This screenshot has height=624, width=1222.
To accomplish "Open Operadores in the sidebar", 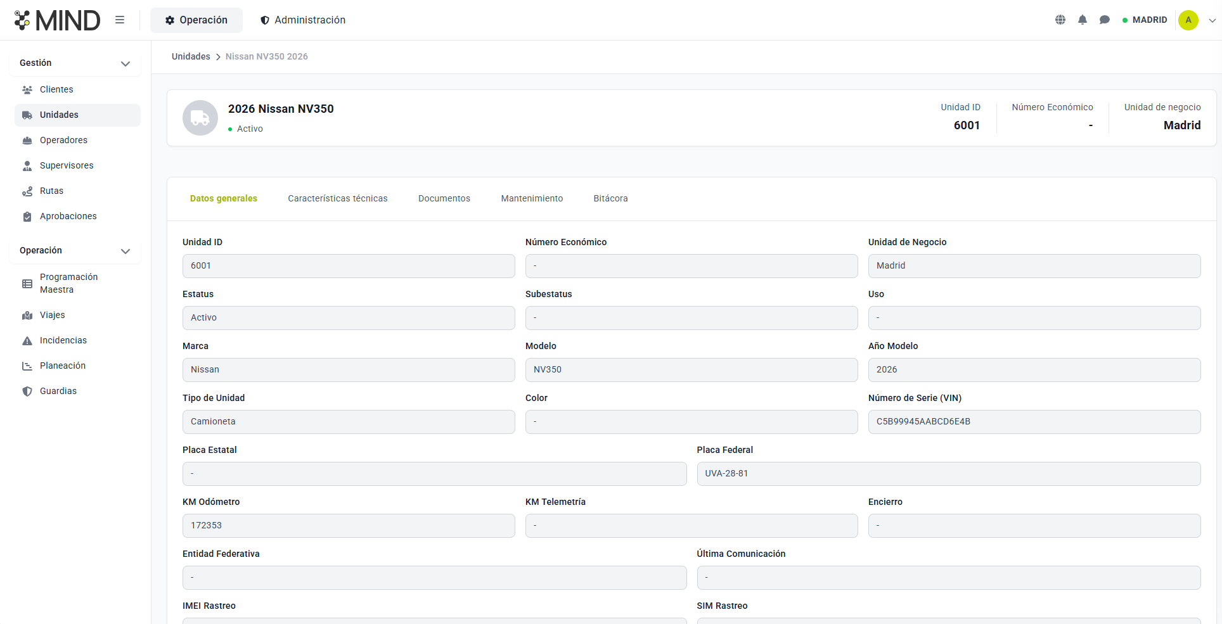I will (77, 140).
